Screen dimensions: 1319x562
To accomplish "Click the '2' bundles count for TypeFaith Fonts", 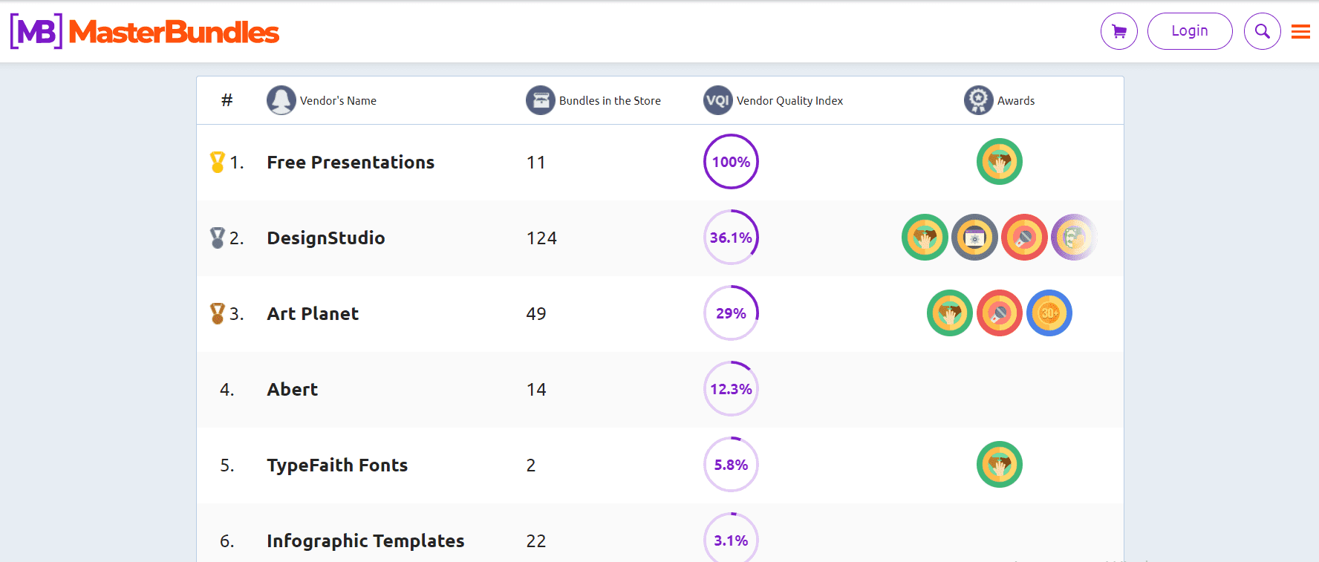I will click(531, 465).
